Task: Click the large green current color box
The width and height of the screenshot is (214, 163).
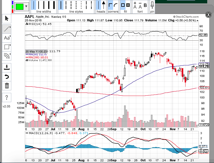Action: click(x=19, y=6)
